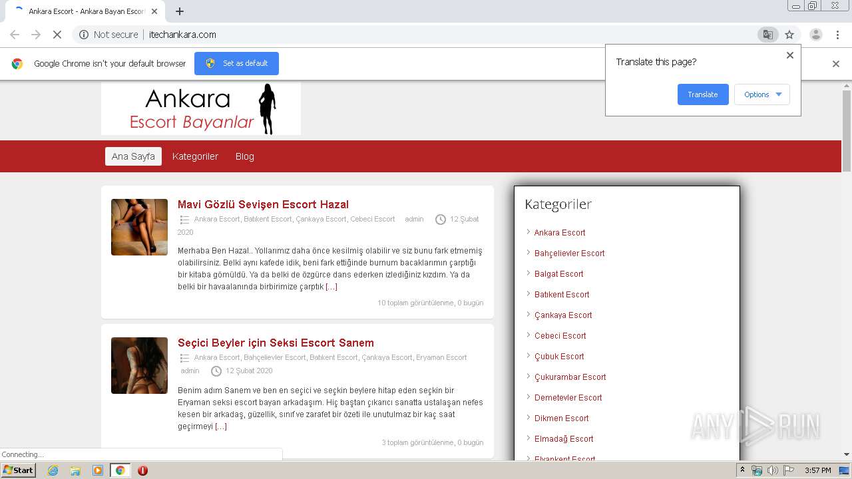Open Batıkent Escort category in sidebar
The image size is (852, 479).
(562, 295)
